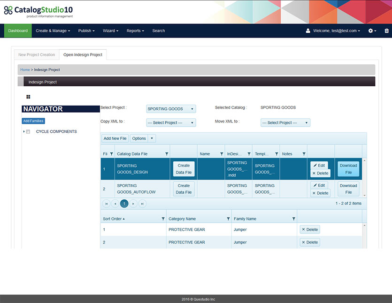Screen dimensions: 392x303
Task: Click the user profile icon
Action: coord(308,31)
